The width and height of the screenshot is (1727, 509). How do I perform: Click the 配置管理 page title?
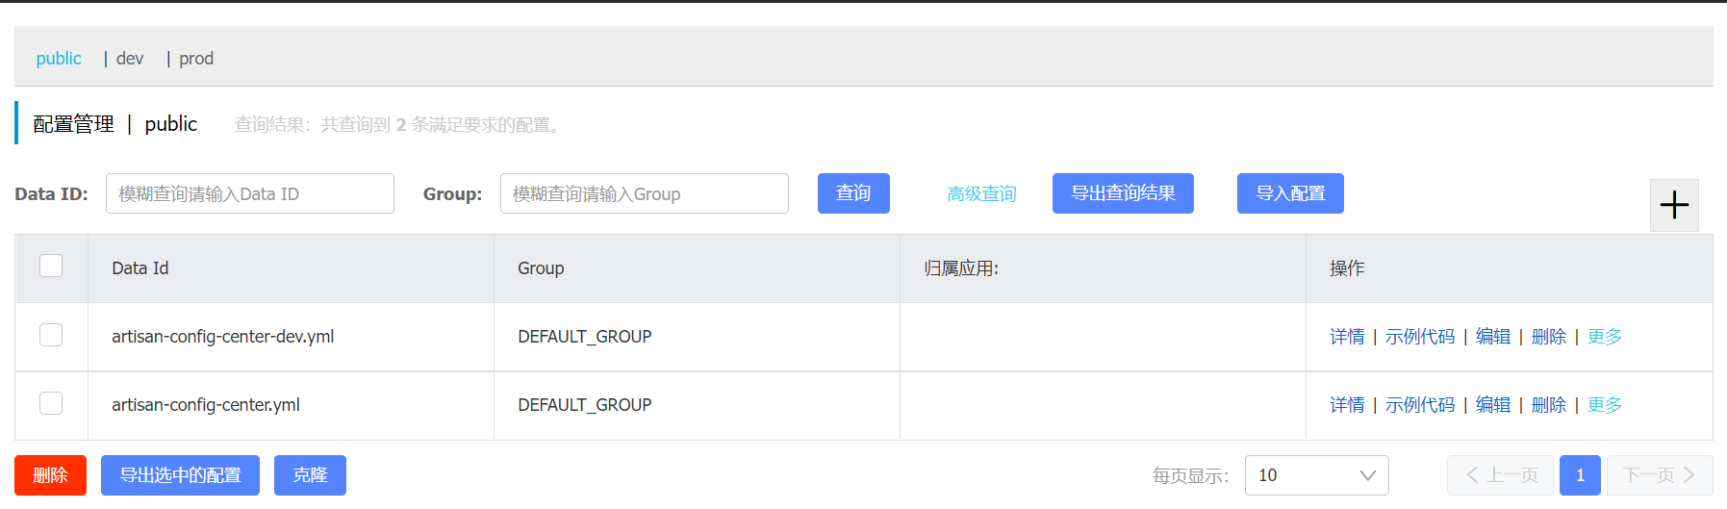[73, 124]
